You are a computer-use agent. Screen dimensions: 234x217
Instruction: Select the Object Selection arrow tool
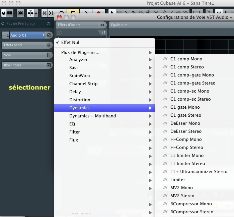pyautogui.click(x=111, y=12)
